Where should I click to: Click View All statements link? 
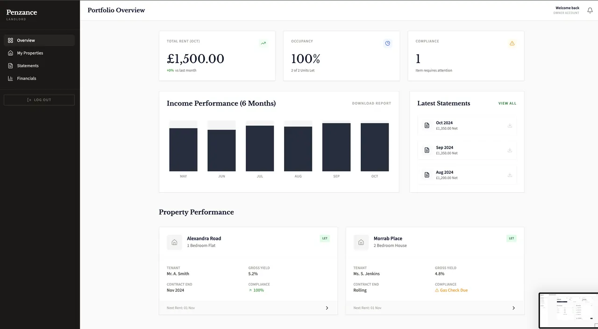click(x=507, y=104)
